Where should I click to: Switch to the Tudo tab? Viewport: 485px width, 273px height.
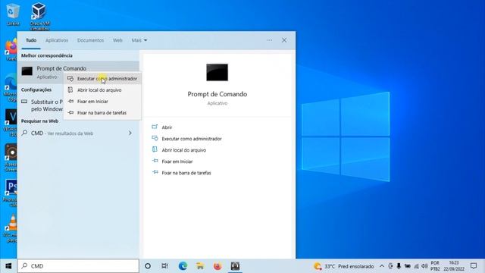(31, 40)
